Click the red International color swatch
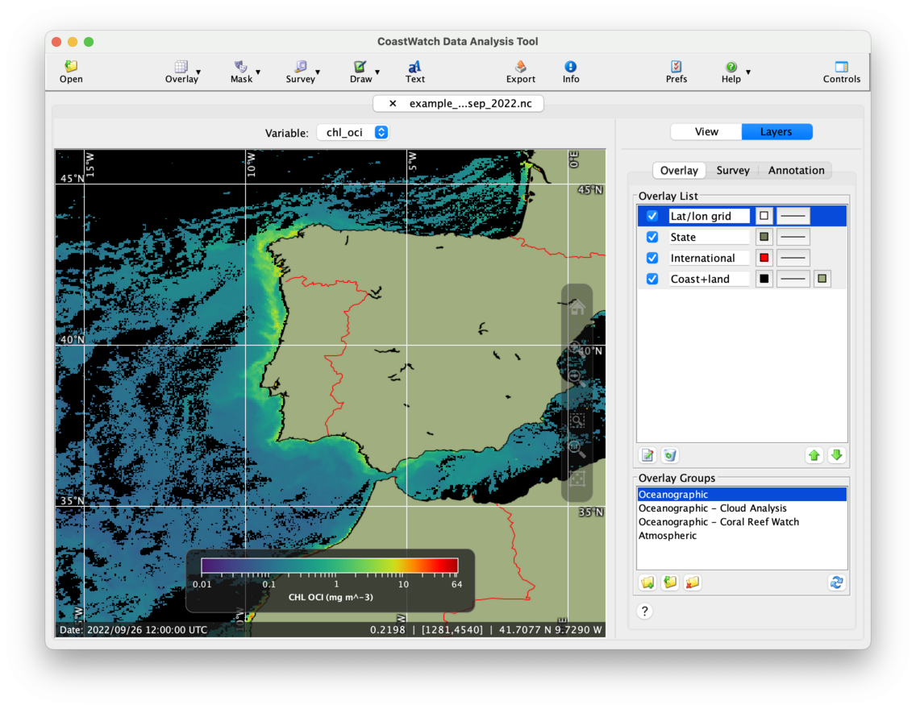916x709 pixels. pos(764,258)
